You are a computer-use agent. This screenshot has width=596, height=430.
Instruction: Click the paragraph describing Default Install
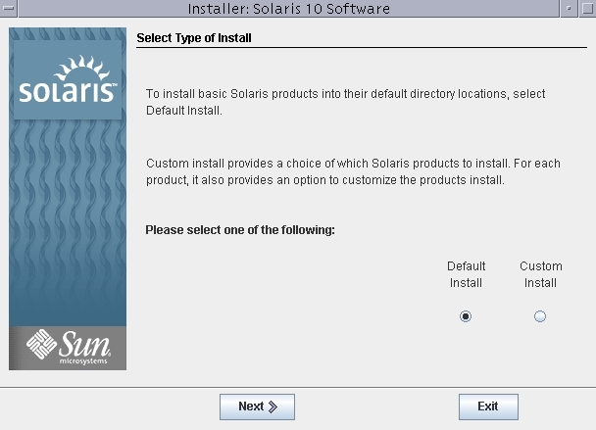345,102
